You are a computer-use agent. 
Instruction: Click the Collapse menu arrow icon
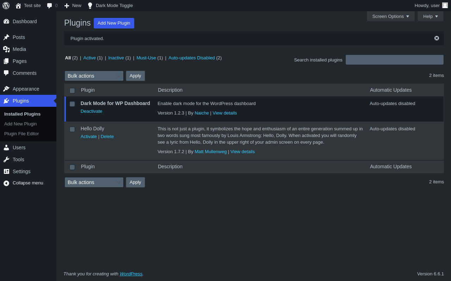[6, 183]
